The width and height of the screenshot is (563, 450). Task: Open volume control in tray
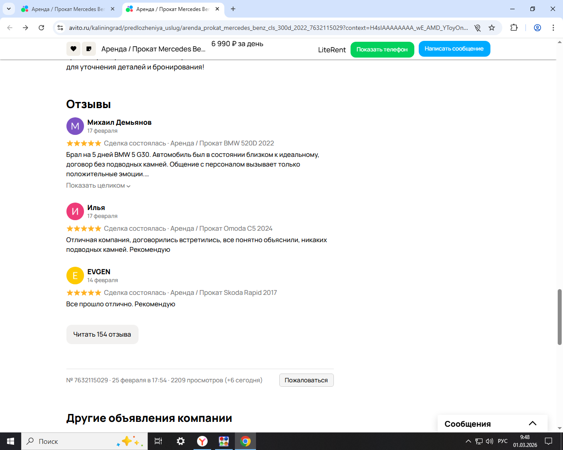pyautogui.click(x=490, y=441)
